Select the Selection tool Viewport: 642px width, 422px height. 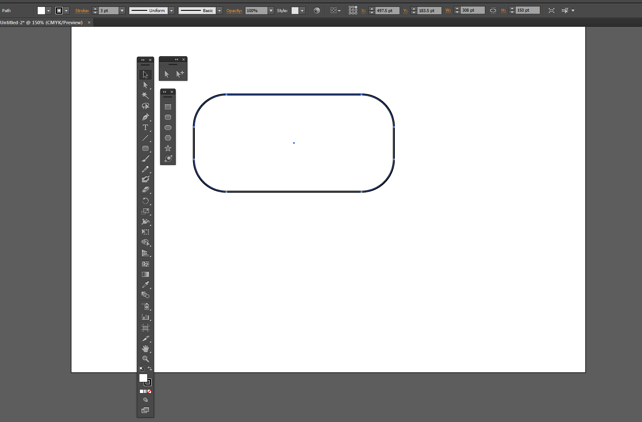[145, 74]
